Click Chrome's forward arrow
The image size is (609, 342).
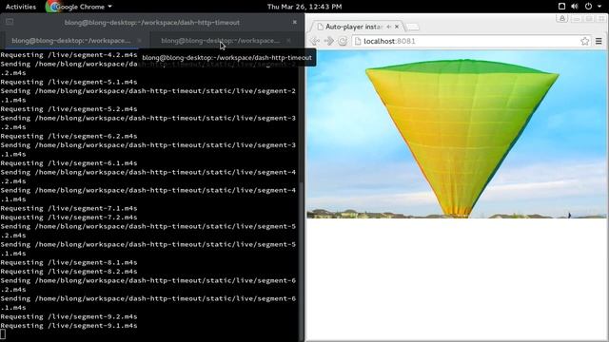tap(328, 41)
